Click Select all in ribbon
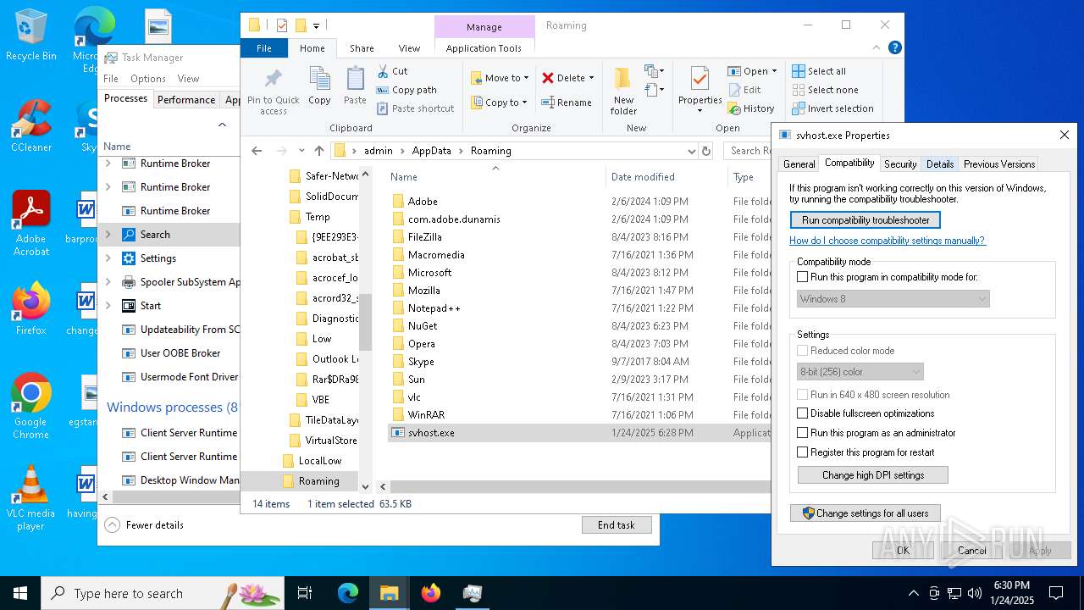The height and width of the screenshot is (610, 1084). (819, 71)
